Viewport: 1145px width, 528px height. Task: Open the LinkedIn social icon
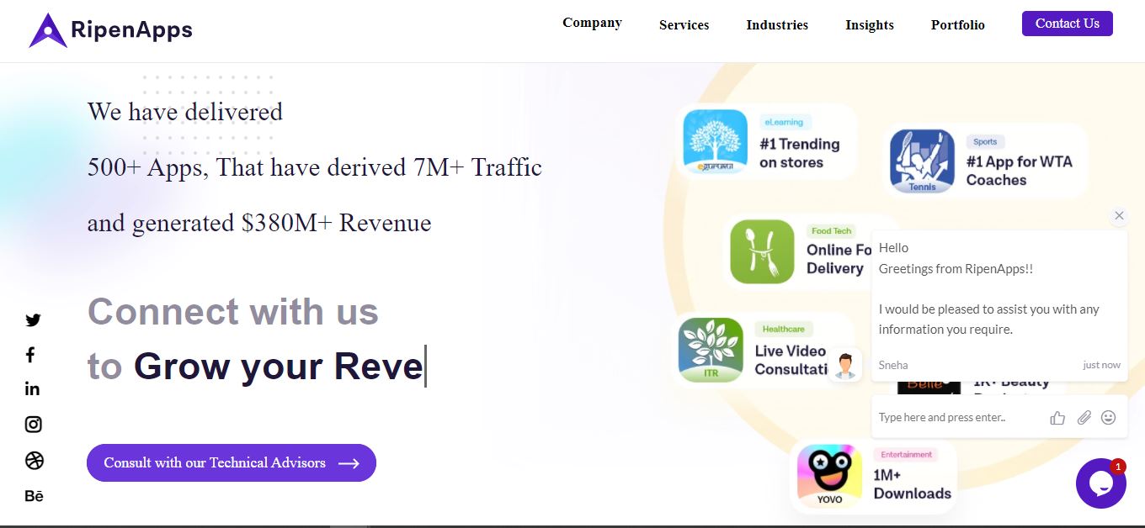33,388
